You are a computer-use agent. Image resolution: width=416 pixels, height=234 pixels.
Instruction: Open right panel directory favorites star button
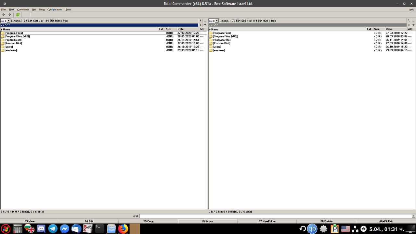[x=409, y=25]
